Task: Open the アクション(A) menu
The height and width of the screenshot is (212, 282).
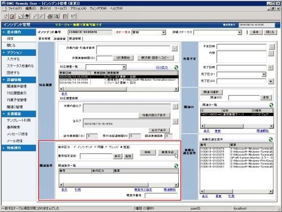Action: [78, 8]
